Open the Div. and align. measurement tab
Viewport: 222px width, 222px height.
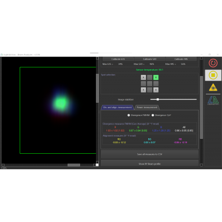(117, 107)
